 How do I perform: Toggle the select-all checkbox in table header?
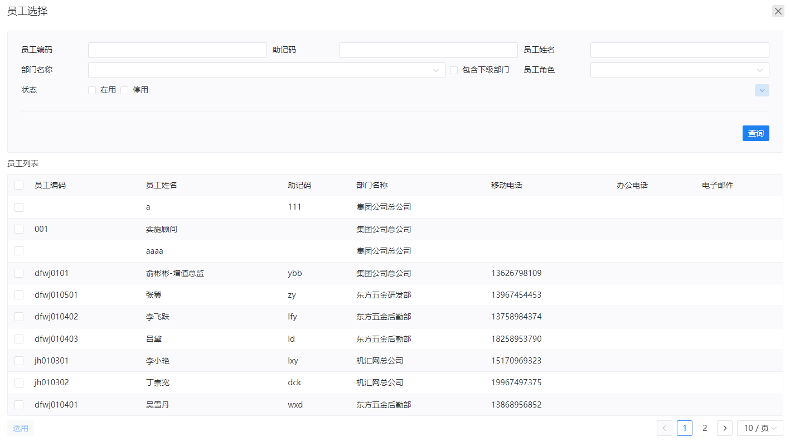19,185
